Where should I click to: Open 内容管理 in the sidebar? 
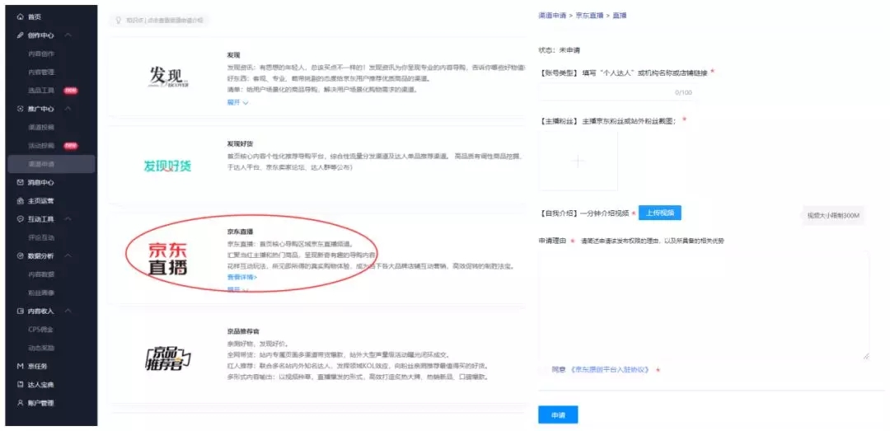pos(41,73)
